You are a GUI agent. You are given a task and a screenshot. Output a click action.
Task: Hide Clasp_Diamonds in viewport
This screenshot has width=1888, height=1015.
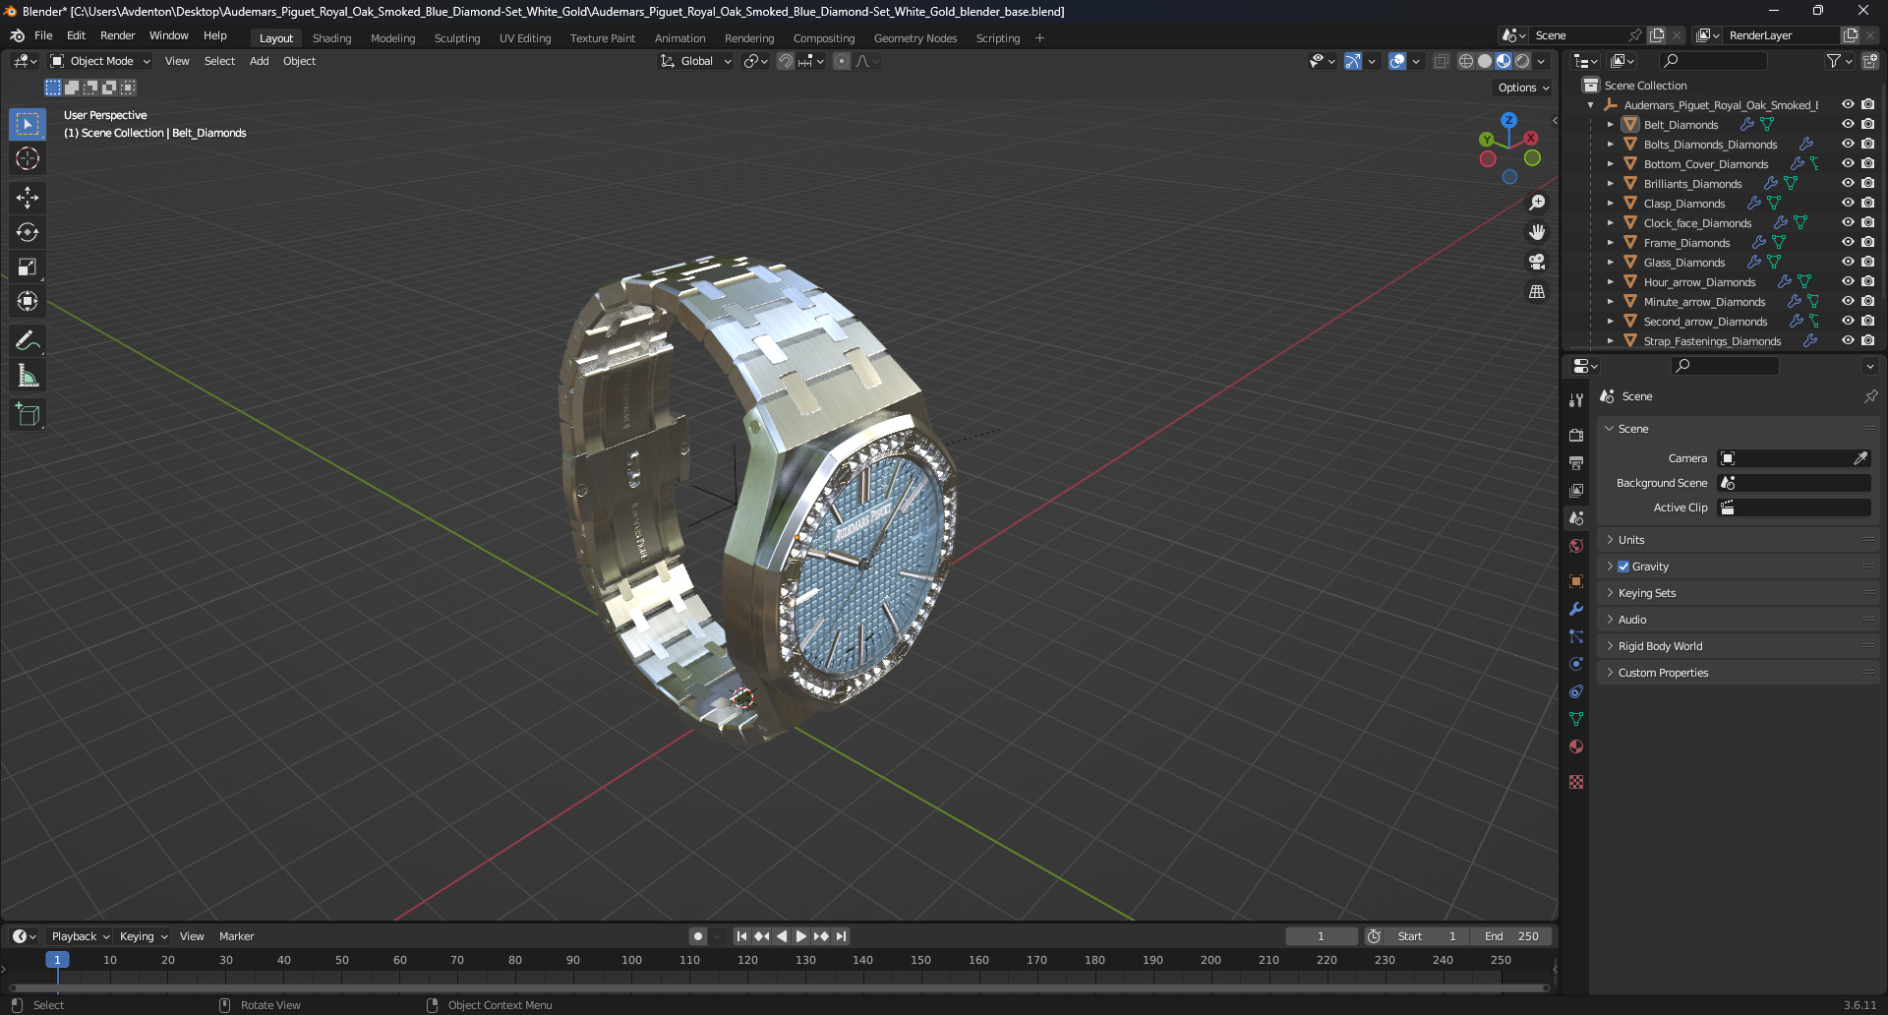(x=1848, y=204)
